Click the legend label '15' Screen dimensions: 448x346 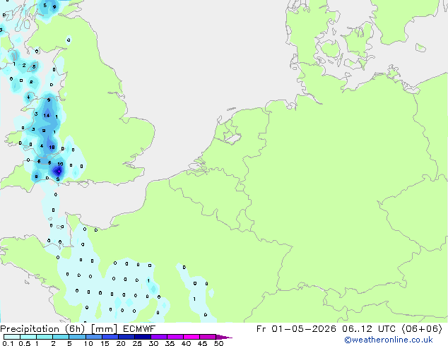(x=105, y=343)
